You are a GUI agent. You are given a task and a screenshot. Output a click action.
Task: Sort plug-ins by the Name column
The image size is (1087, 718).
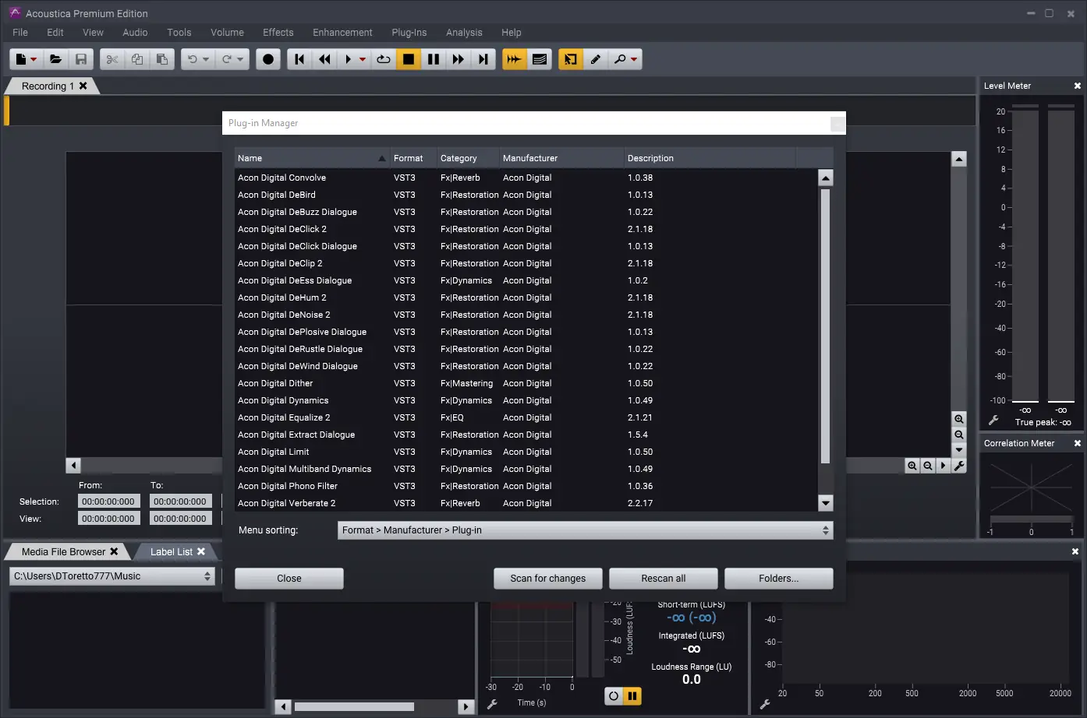[x=312, y=158]
